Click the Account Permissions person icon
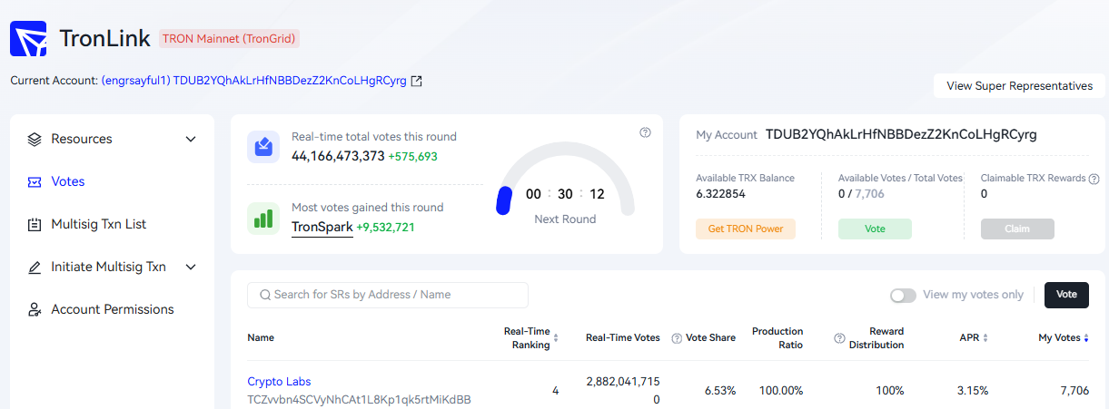This screenshot has width=1109, height=409. point(35,309)
